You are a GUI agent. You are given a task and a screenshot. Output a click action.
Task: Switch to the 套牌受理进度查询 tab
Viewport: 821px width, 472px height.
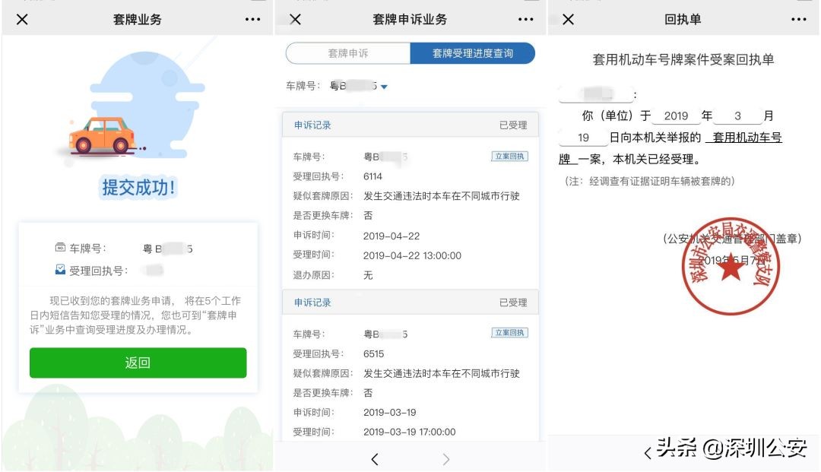(471, 53)
